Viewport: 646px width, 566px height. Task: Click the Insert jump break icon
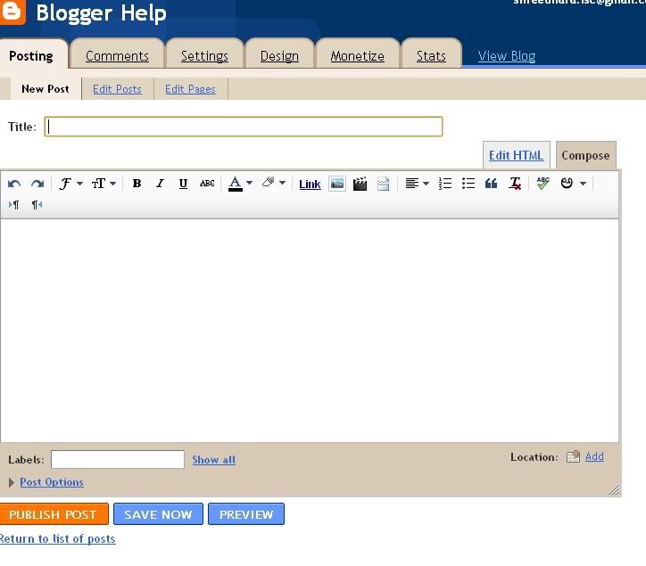pos(383,184)
